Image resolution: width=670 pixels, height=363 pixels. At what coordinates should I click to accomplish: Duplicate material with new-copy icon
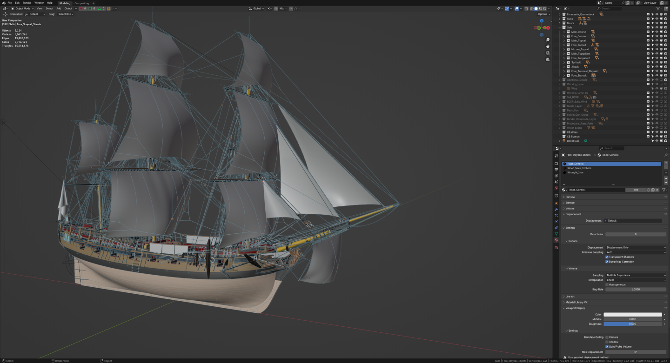point(653,190)
